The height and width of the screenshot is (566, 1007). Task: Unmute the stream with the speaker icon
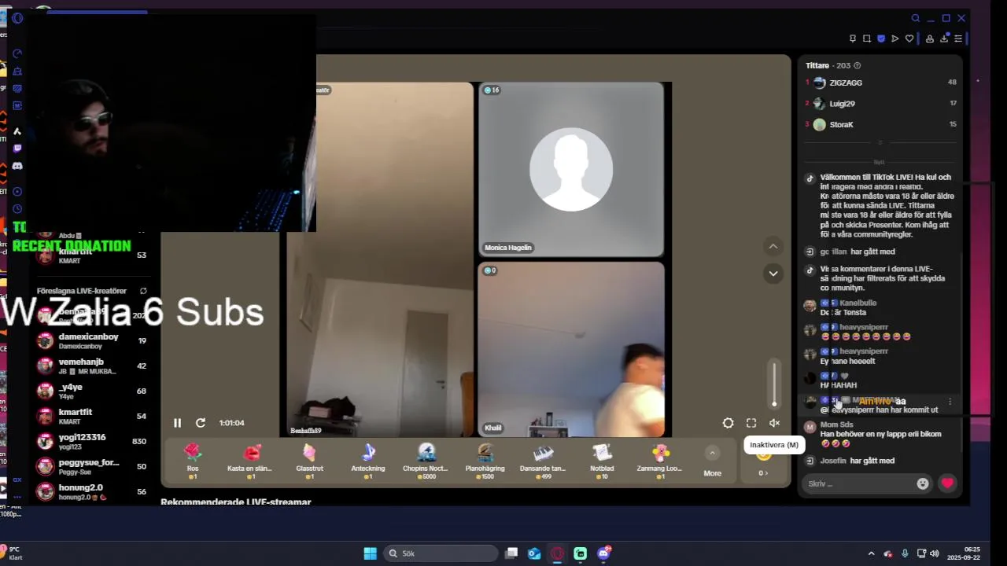(x=774, y=423)
